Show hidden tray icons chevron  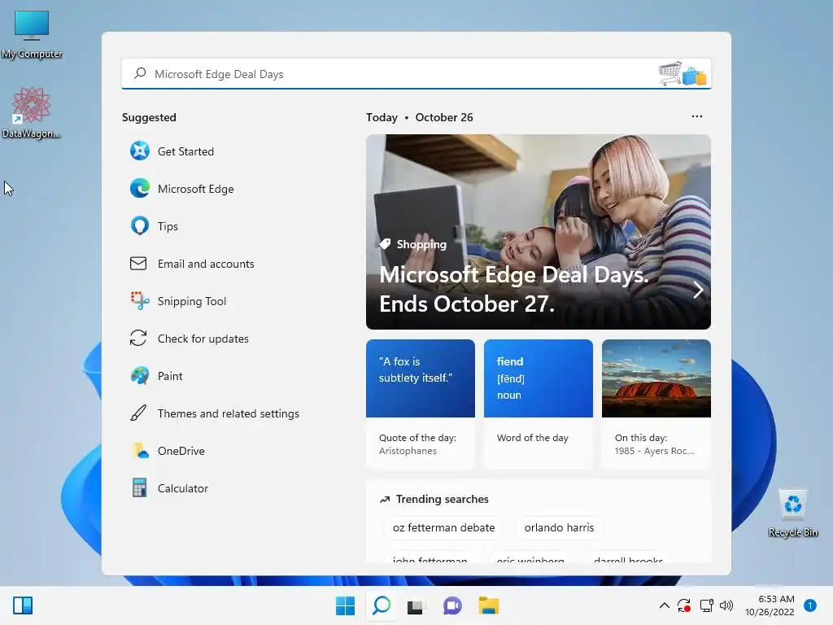click(664, 605)
